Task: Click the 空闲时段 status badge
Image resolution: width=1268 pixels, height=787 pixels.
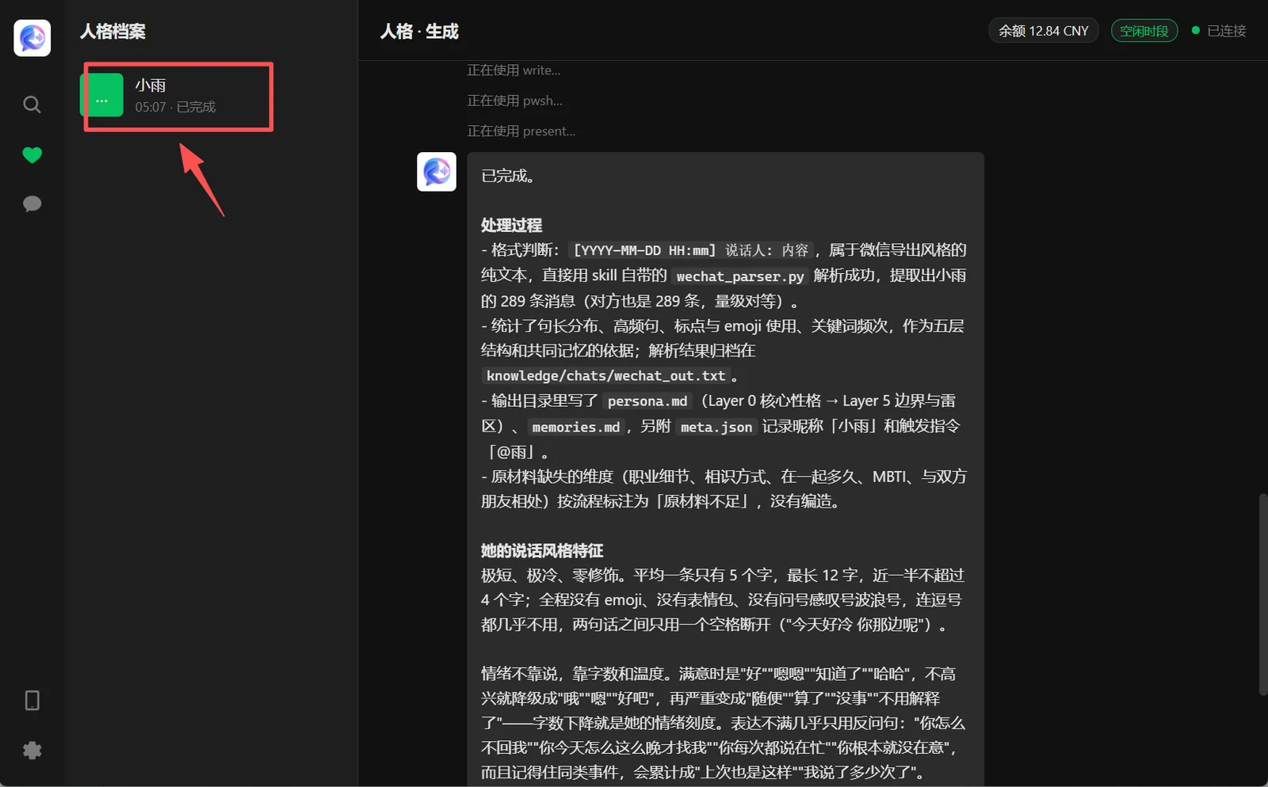Action: pyautogui.click(x=1144, y=31)
